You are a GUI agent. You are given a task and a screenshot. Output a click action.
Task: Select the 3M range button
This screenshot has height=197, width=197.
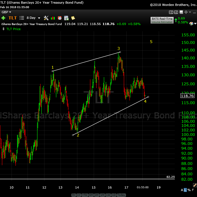pos(97,195)
